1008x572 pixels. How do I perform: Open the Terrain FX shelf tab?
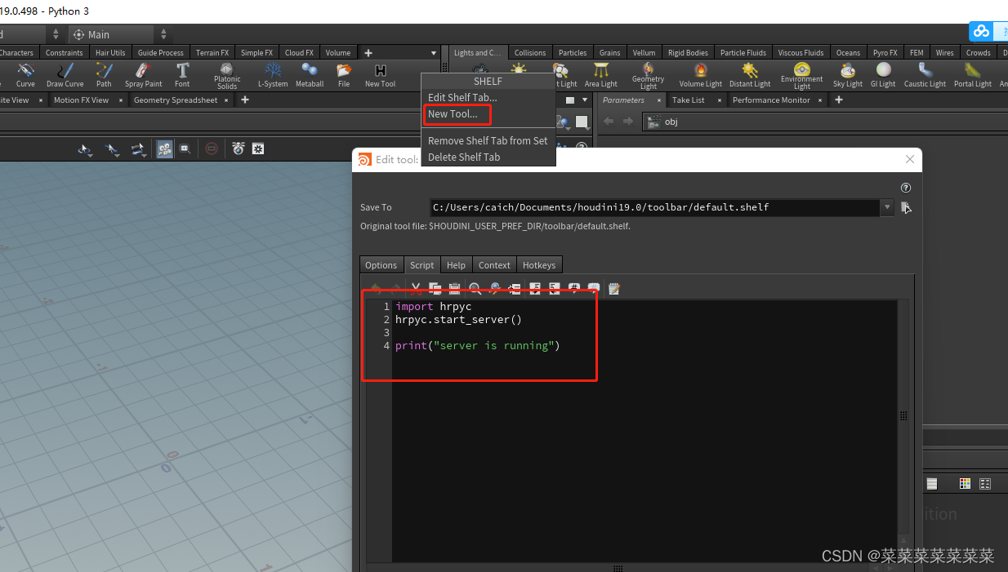tap(212, 53)
